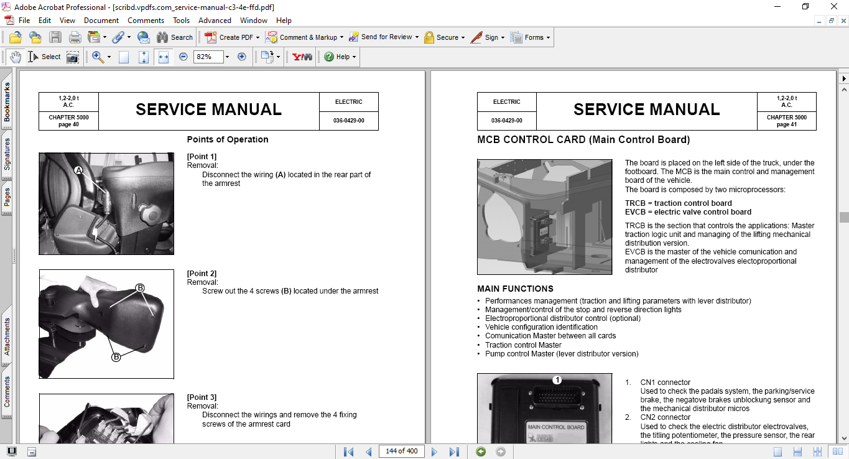Screen dimensions: 849x459
Task: Open the Edit menu
Action: coord(45,21)
